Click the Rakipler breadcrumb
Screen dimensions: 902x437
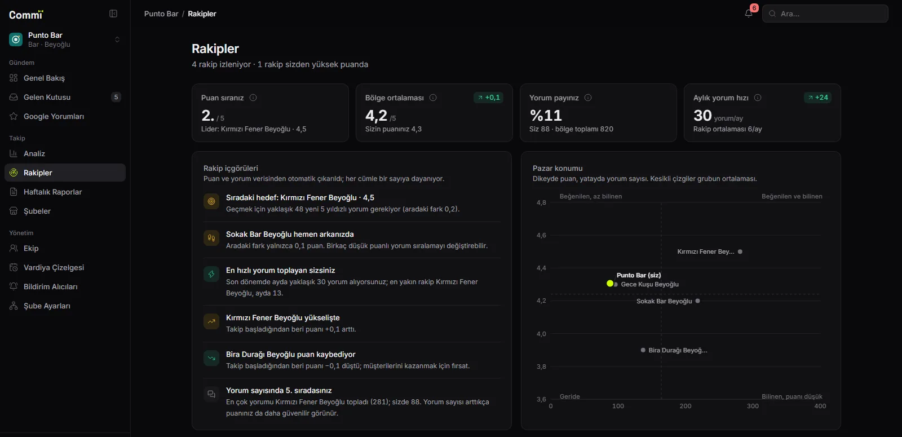pyautogui.click(x=202, y=14)
